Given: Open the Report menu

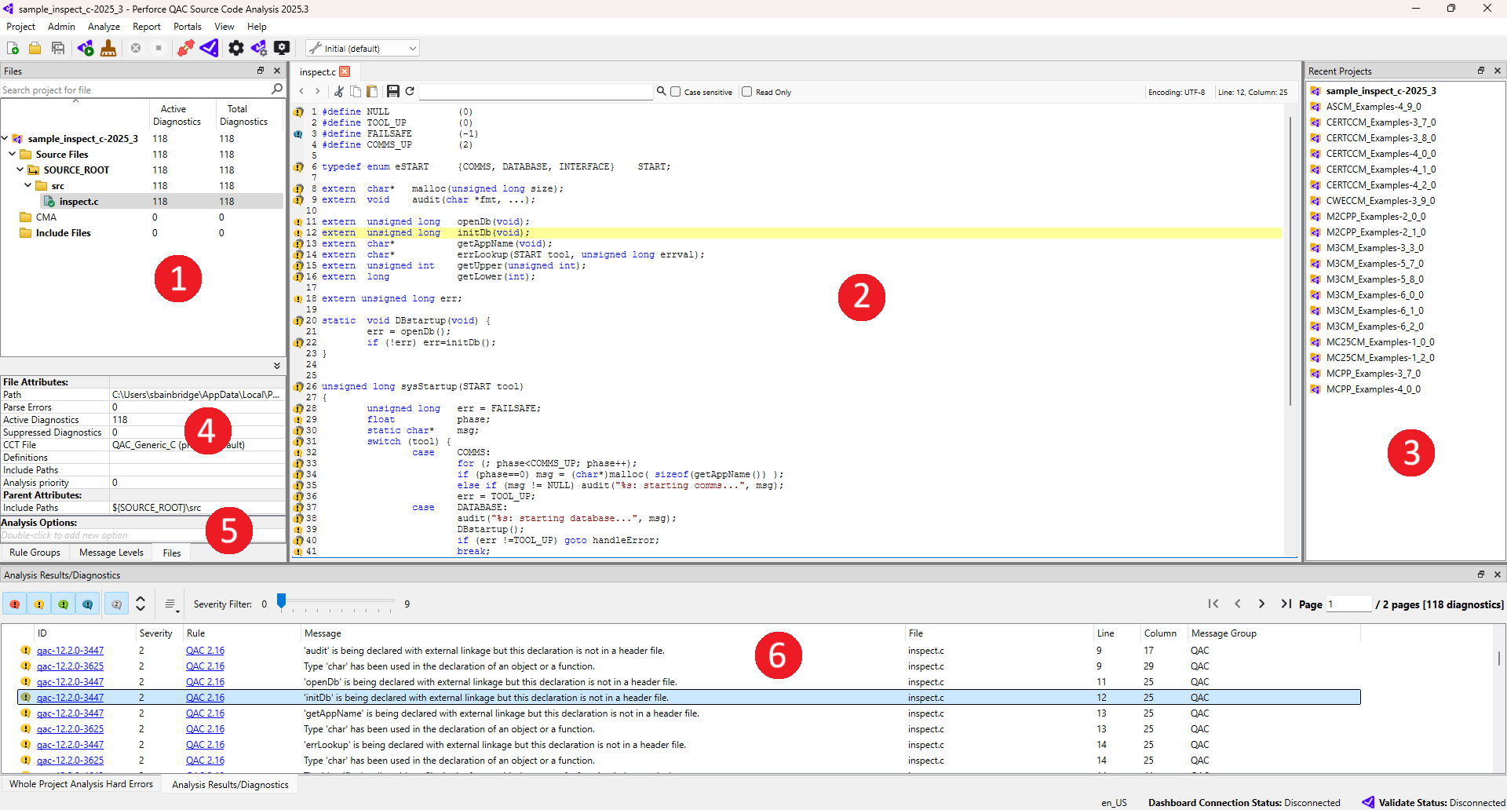Looking at the screenshot, I should [146, 26].
